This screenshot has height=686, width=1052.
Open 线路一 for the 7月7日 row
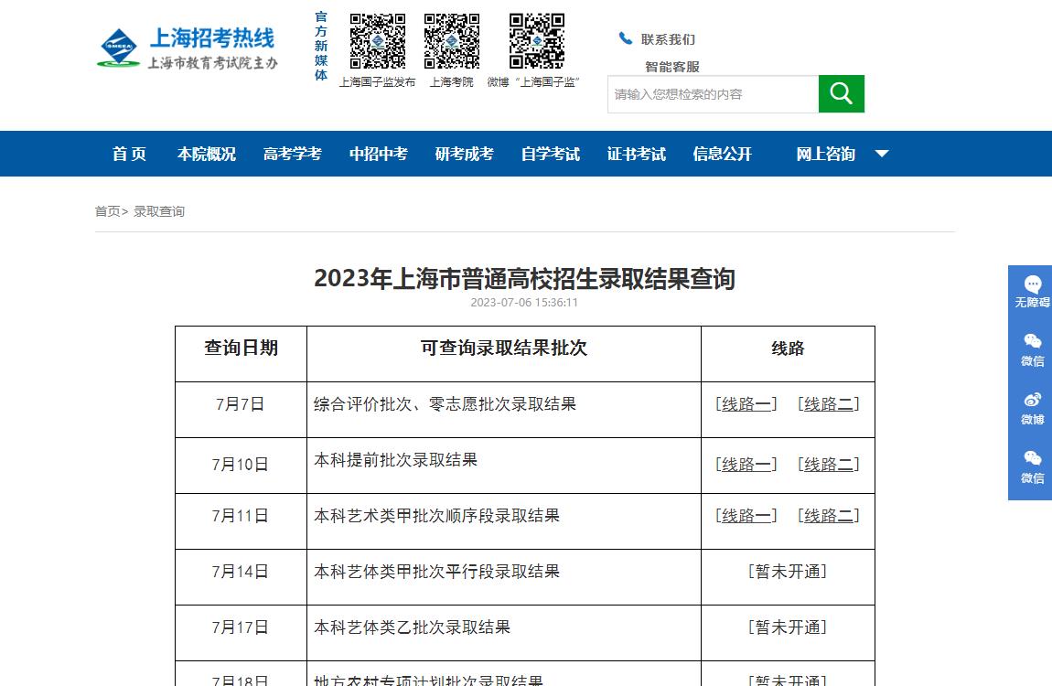[x=746, y=404]
